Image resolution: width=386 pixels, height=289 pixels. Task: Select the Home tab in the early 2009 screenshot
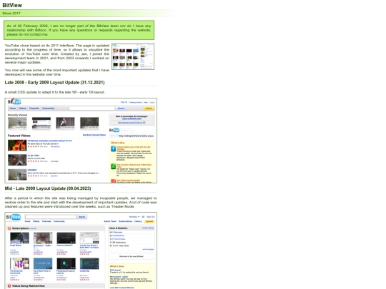[x=13, y=108]
